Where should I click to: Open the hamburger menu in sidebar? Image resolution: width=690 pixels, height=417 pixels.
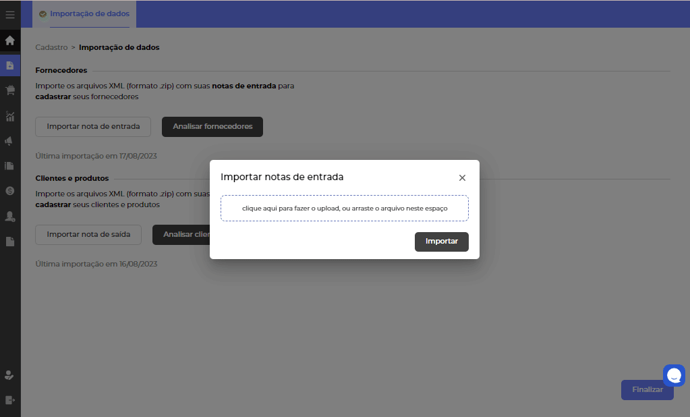pyautogui.click(x=10, y=14)
